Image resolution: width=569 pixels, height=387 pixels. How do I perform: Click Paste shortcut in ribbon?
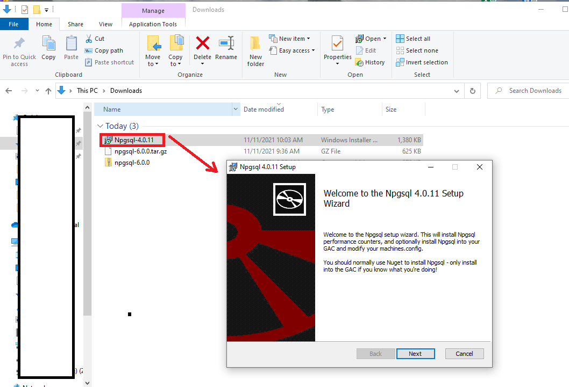110,62
